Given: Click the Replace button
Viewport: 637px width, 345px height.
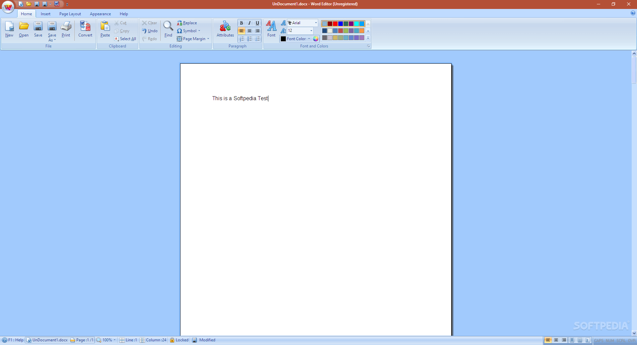Looking at the screenshot, I should [187, 23].
